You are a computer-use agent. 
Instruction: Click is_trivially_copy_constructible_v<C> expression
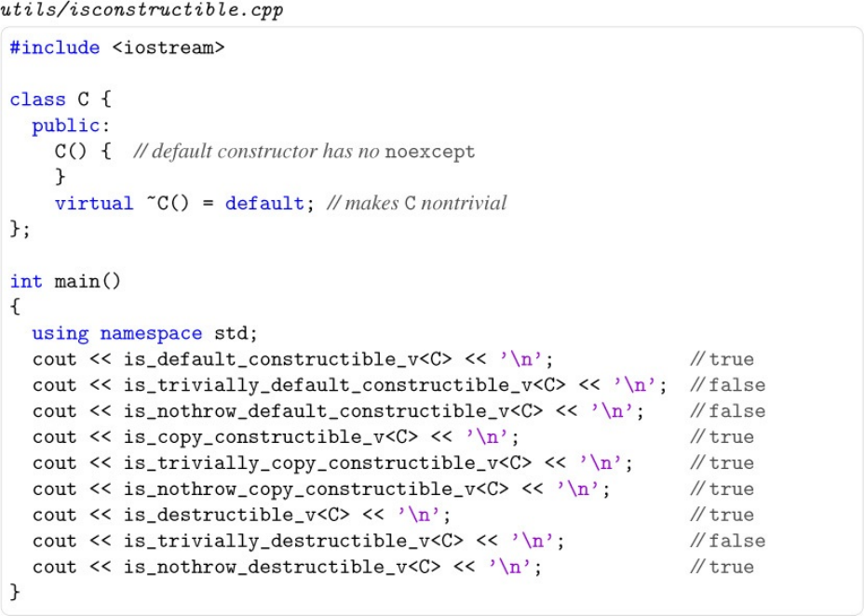[x=328, y=463]
